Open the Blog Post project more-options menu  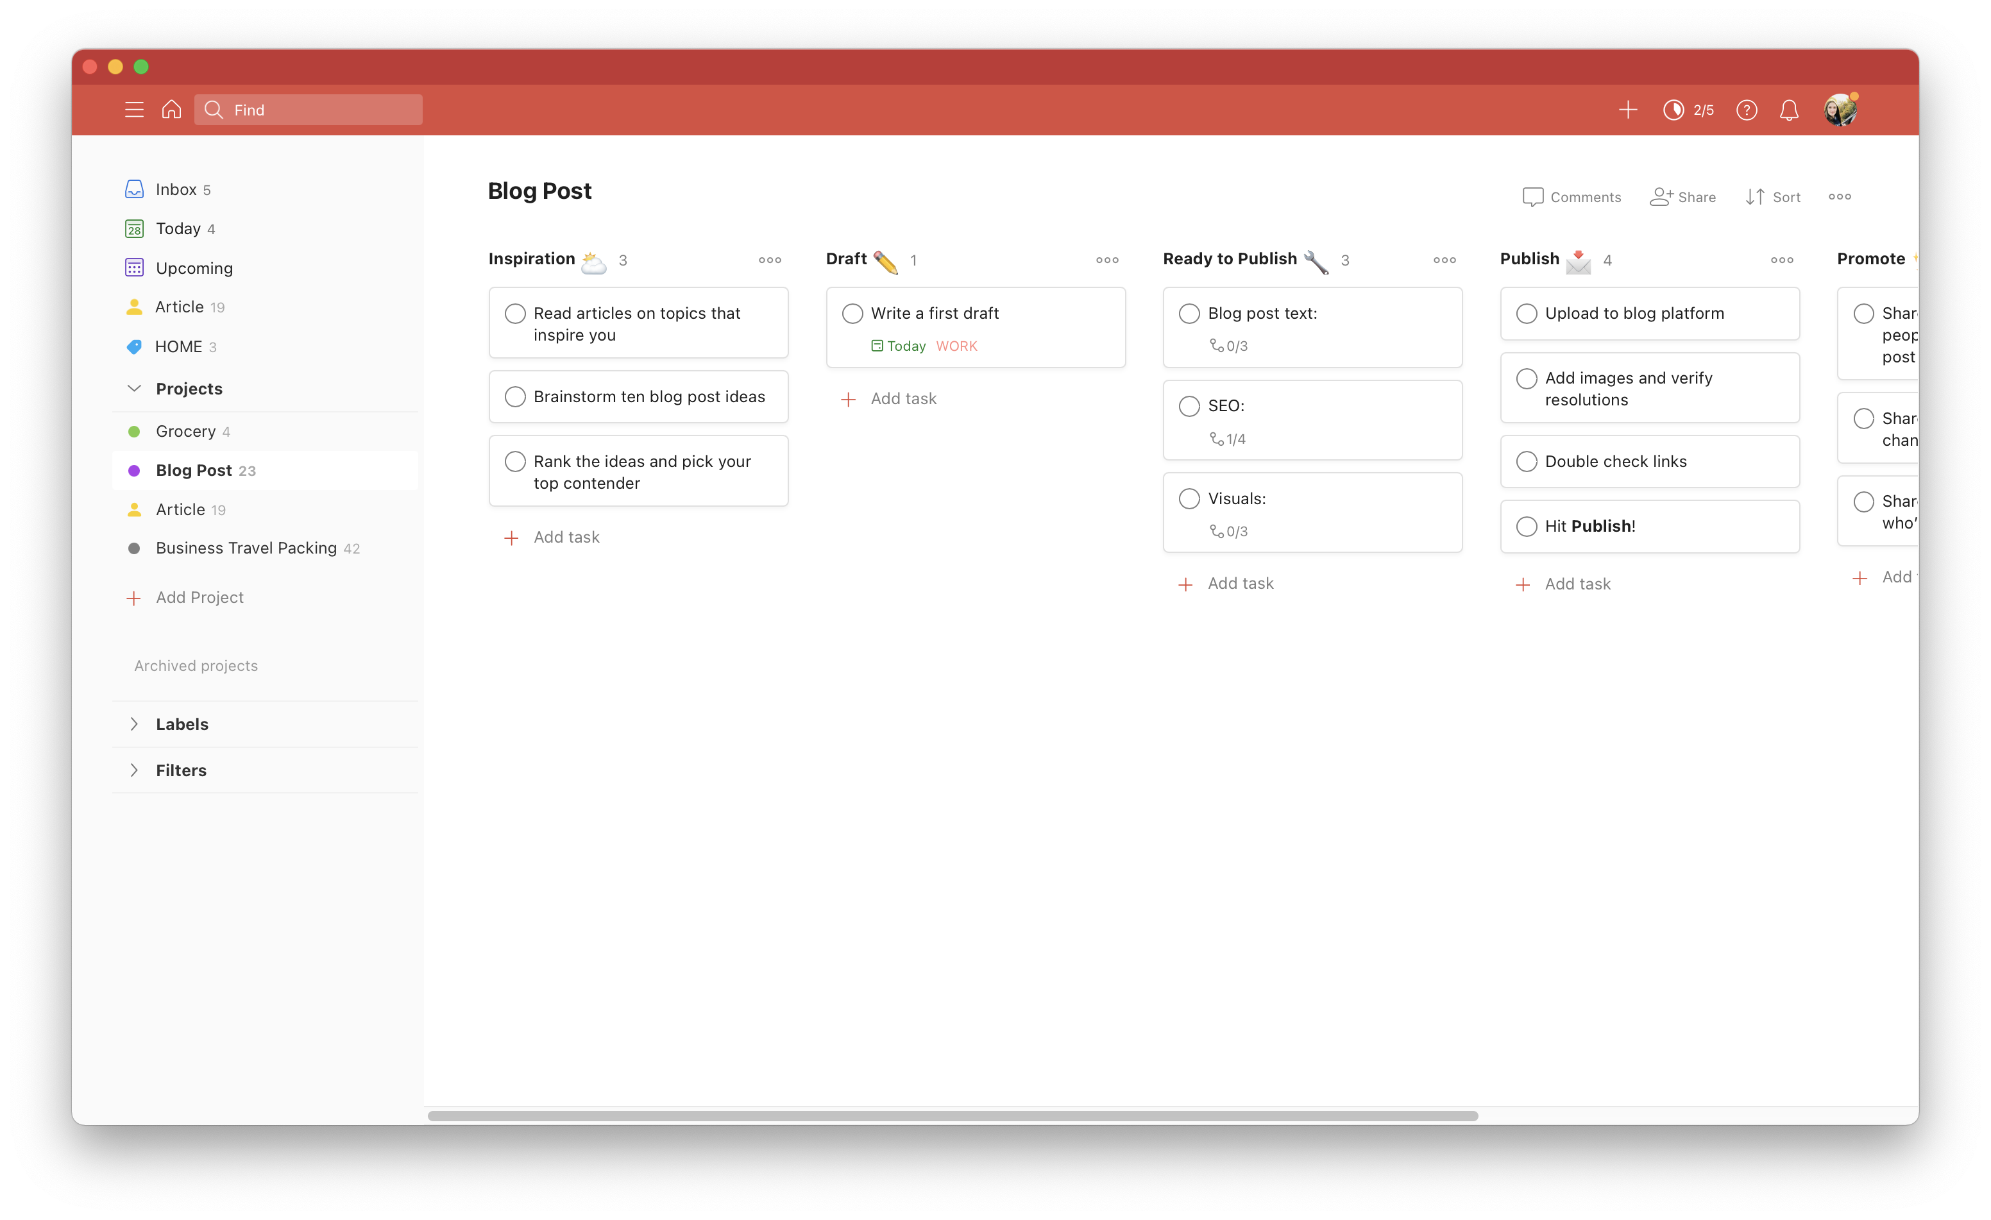[x=1839, y=197]
